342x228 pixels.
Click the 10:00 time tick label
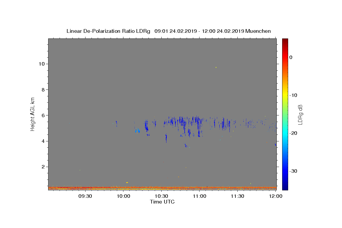click(x=123, y=196)
